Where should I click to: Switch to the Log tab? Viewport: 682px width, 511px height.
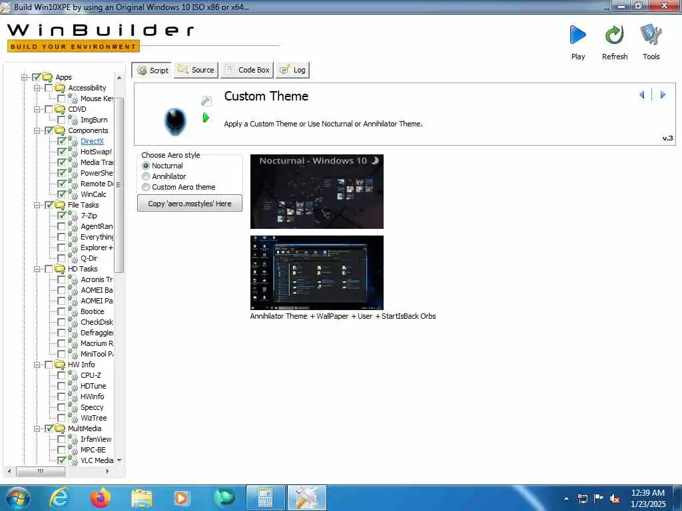tap(293, 70)
